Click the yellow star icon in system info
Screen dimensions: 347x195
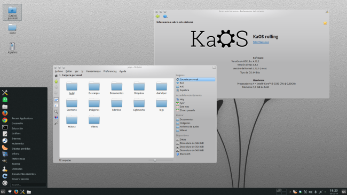tap(325, 23)
